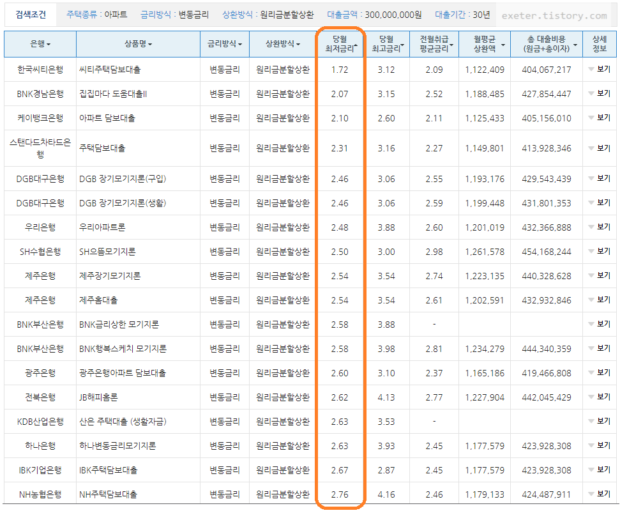Open 보기 in the 전북은행 row
Viewport: 620px width, 513px height.
click(604, 397)
